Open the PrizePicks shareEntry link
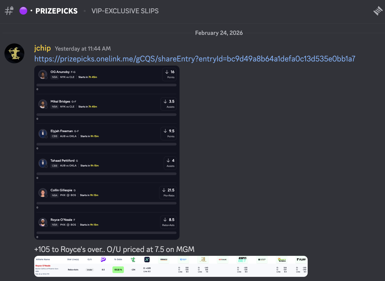This screenshot has width=385, height=281. click(195, 59)
